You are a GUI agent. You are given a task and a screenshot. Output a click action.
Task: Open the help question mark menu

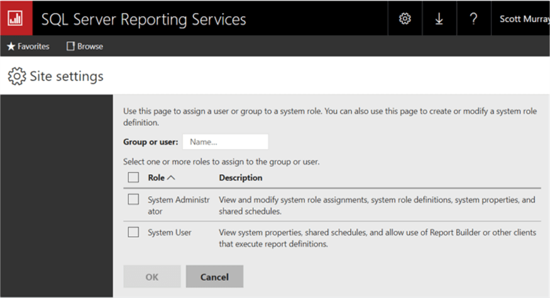pos(473,18)
